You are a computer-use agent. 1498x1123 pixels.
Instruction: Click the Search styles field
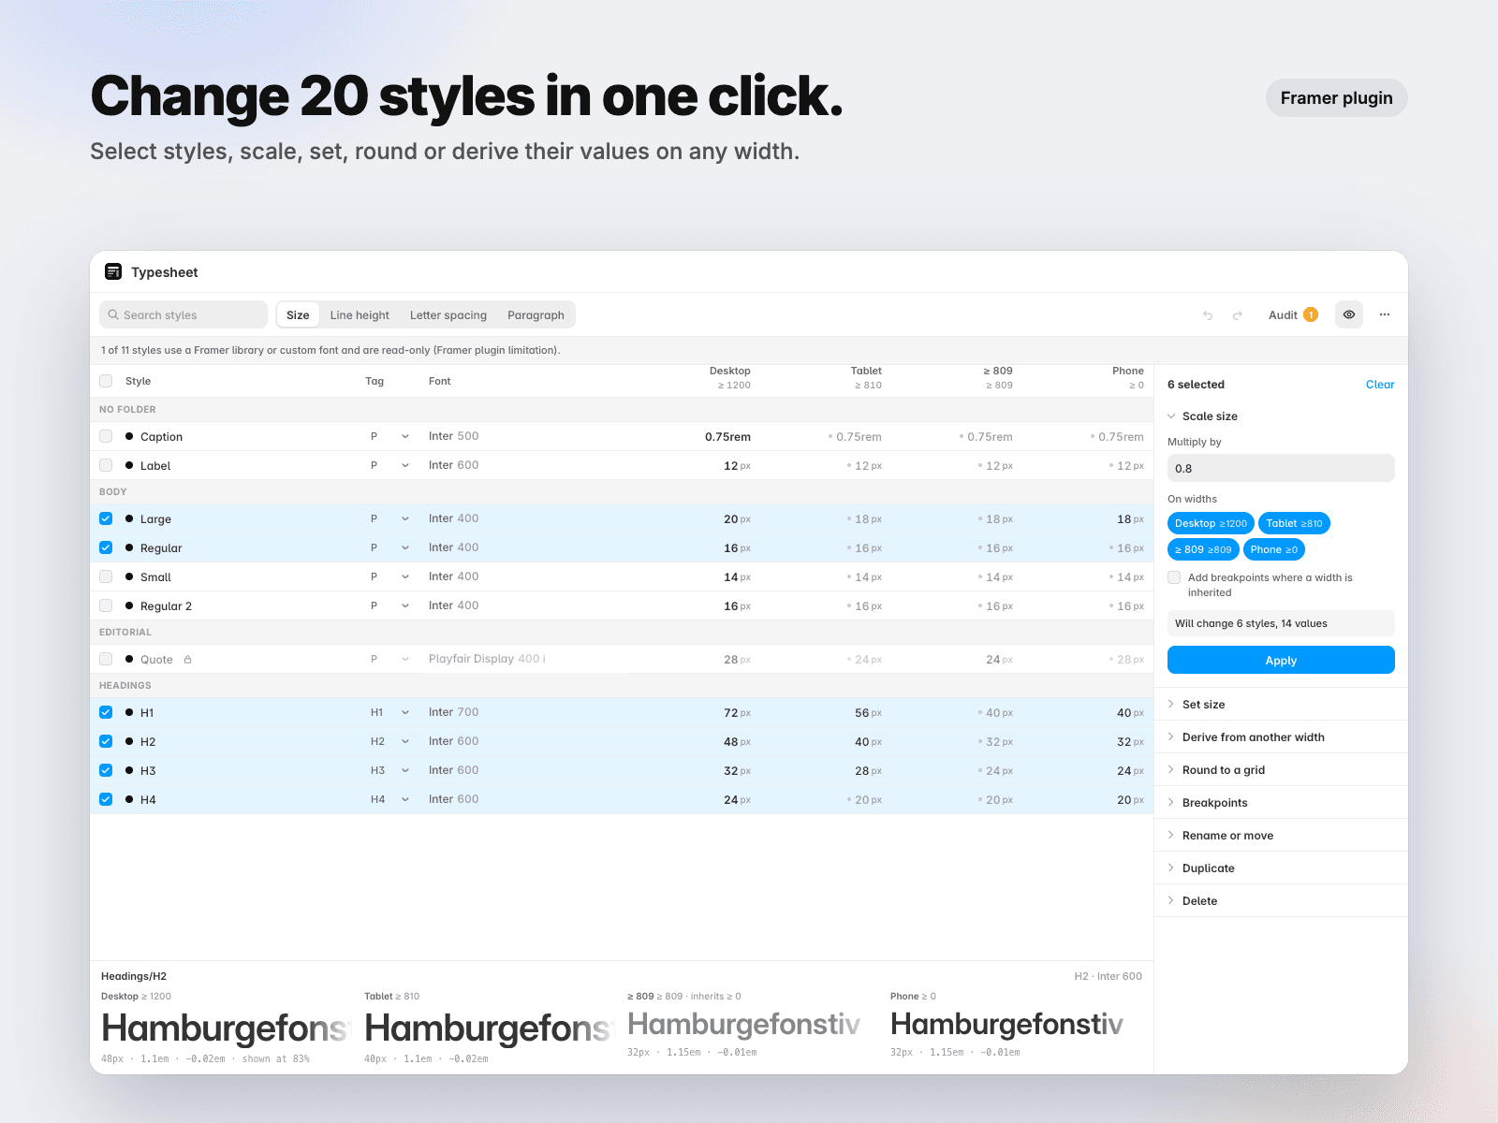pyautogui.click(x=184, y=314)
